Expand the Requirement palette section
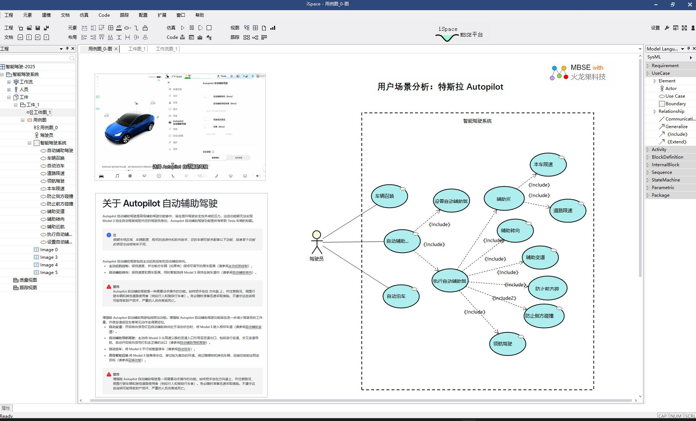 tap(648, 66)
